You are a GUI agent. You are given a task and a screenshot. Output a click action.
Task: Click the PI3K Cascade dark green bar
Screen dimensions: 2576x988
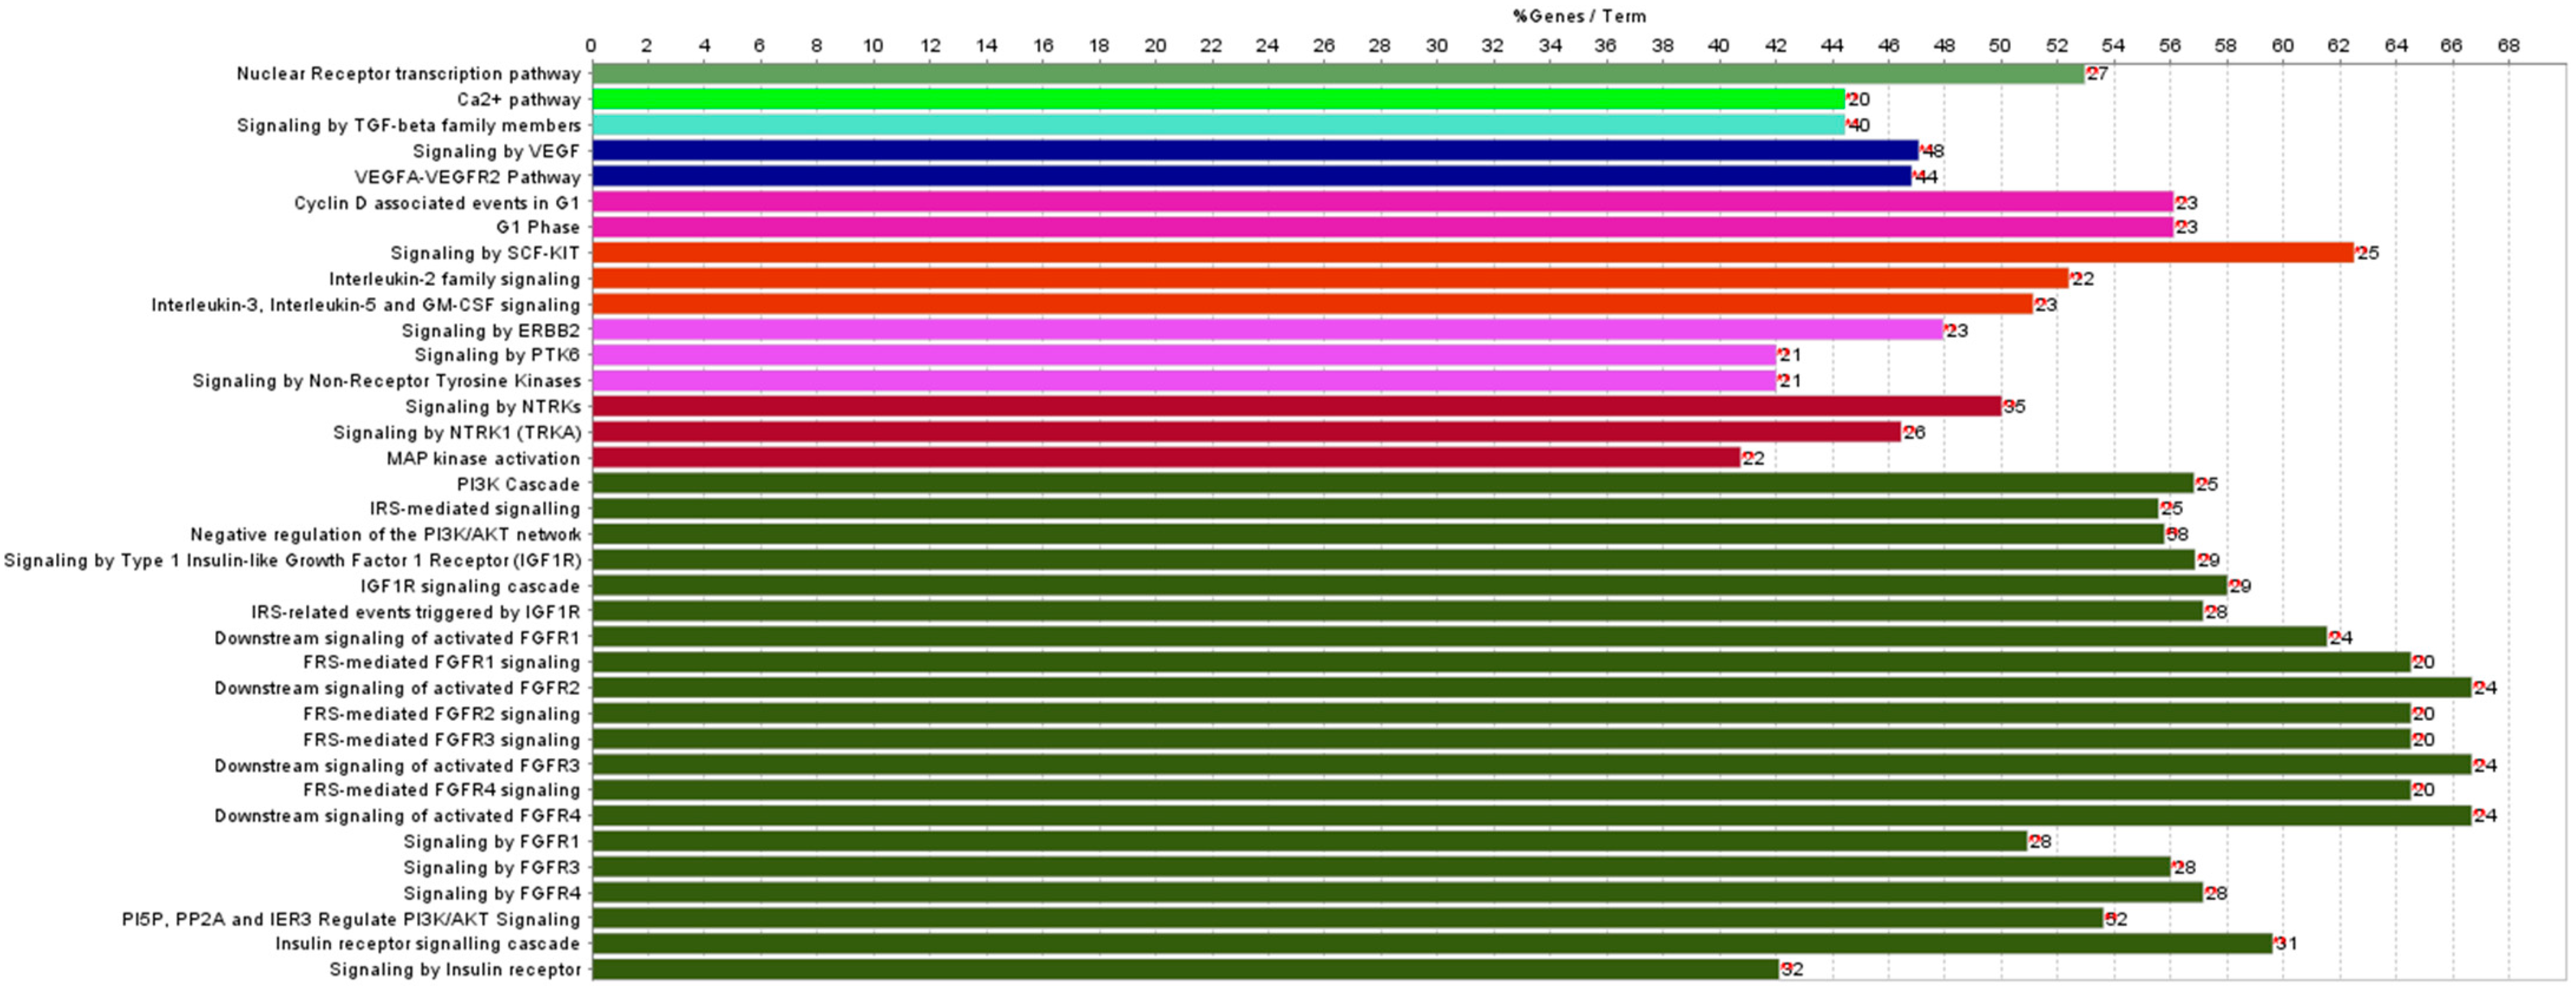pos(1392,484)
